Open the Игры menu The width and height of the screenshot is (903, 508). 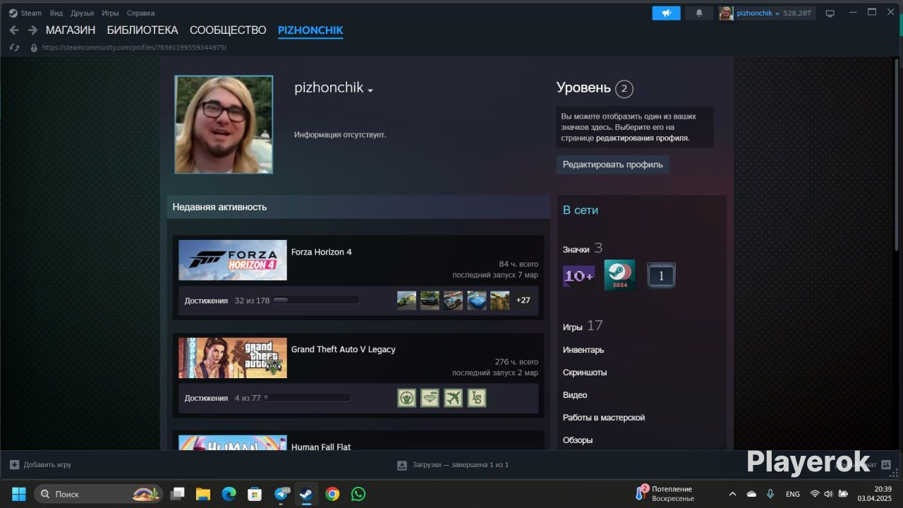click(110, 13)
